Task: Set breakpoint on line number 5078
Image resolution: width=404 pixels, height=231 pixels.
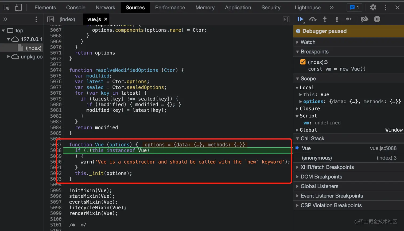Action: click(56, 93)
